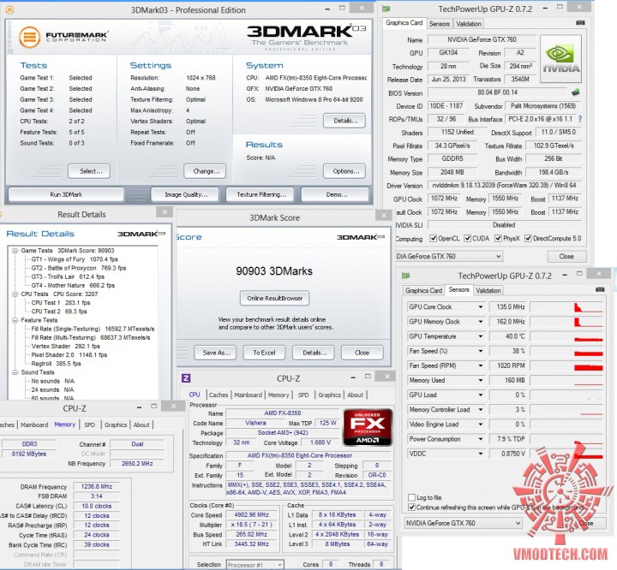Click the To Excel button
Image resolution: width=617 pixels, height=570 pixels.
(264, 353)
